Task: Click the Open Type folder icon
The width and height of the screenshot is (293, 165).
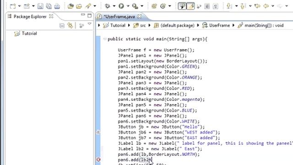Action: coord(71,6)
